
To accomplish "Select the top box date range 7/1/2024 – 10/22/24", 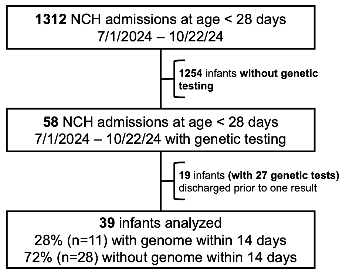I will pos(160,36).
